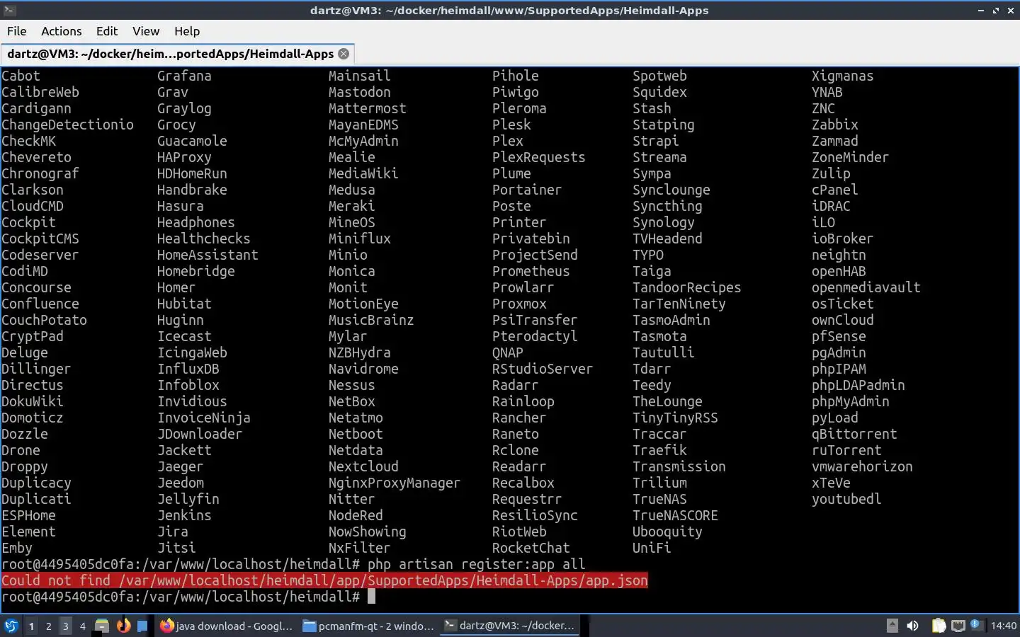Maximize the terminal window
This screenshot has width=1020, height=637.
click(996, 10)
